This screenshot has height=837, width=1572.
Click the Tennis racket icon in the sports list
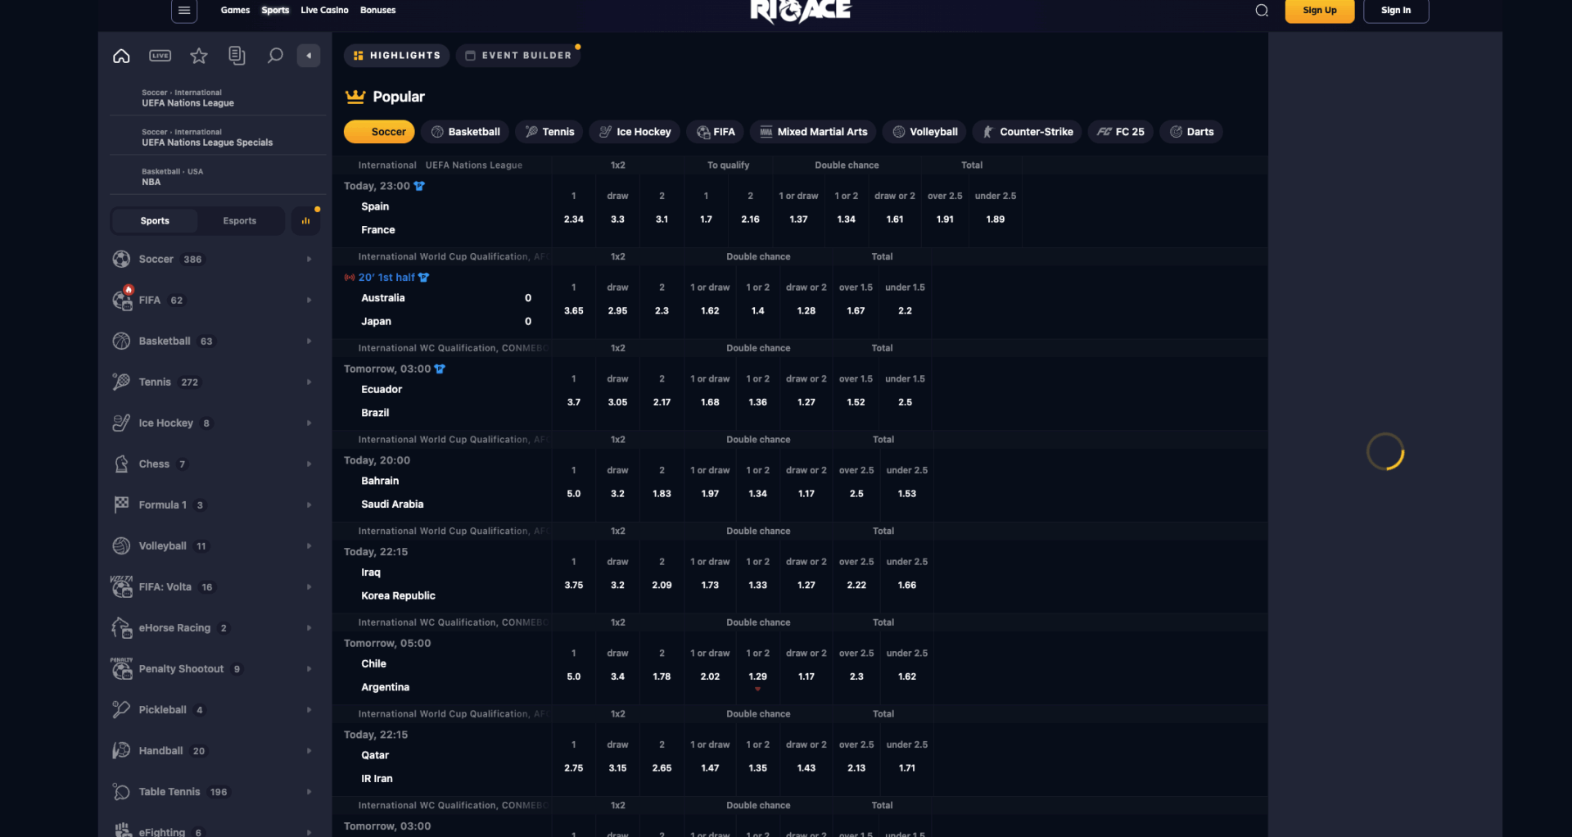pyautogui.click(x=121, y=382)
